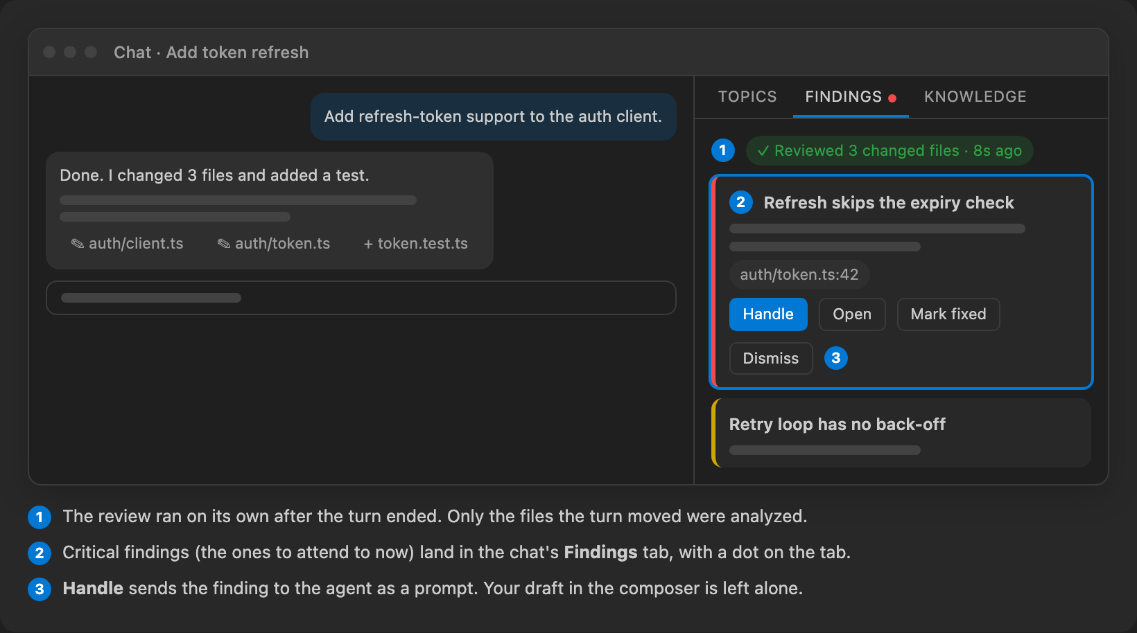Click the pencil icon beside auth/client.ts
1137x633 pixels.
click(78, 244)
